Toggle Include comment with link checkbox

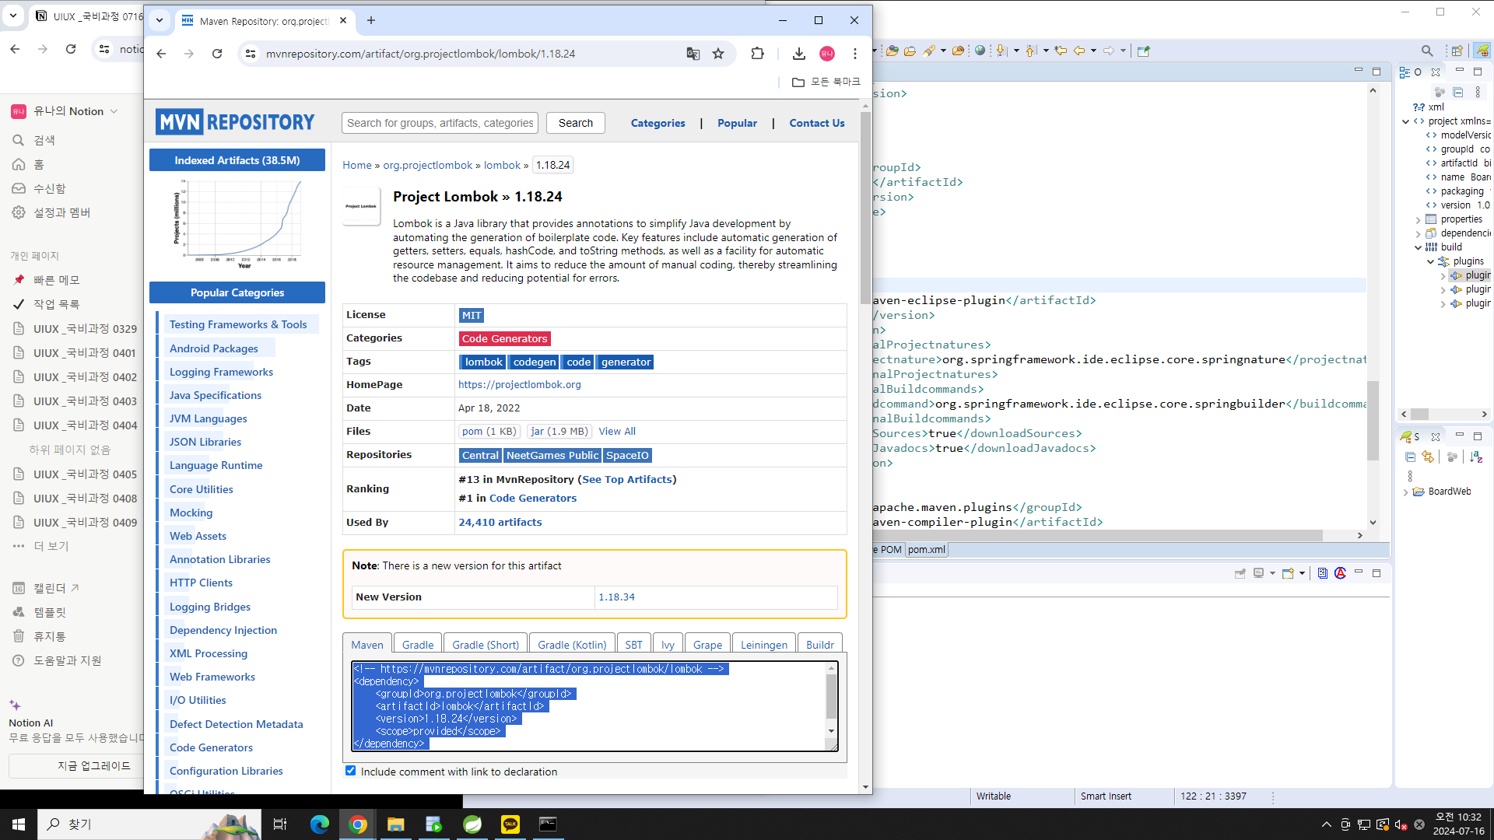coord(351,771)
